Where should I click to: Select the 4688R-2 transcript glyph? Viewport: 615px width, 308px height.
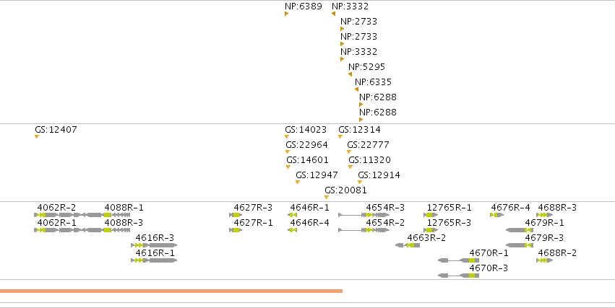click(545, 260)
